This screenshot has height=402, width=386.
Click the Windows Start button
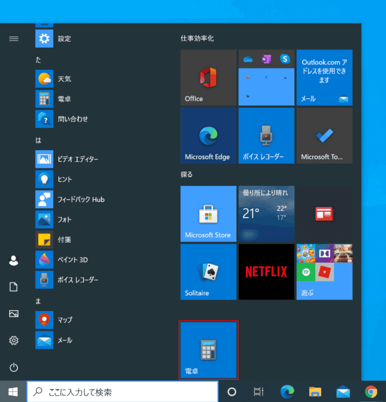tap(13, 391)
